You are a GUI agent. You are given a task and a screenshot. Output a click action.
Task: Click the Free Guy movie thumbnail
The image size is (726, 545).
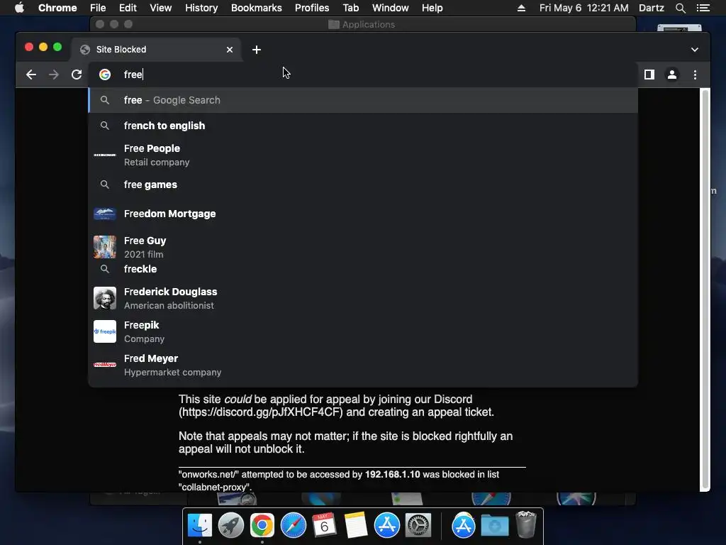tap(105, 247)
